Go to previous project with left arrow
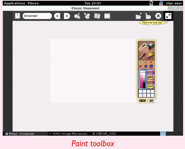 (57, 16)
